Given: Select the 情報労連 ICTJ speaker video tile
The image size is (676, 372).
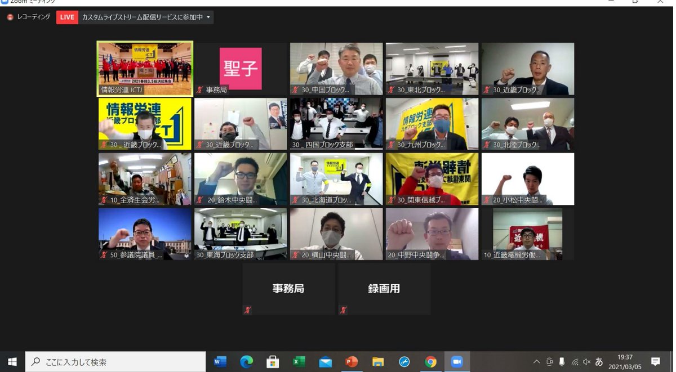Looking at the screenshot, I should [145, 68].
